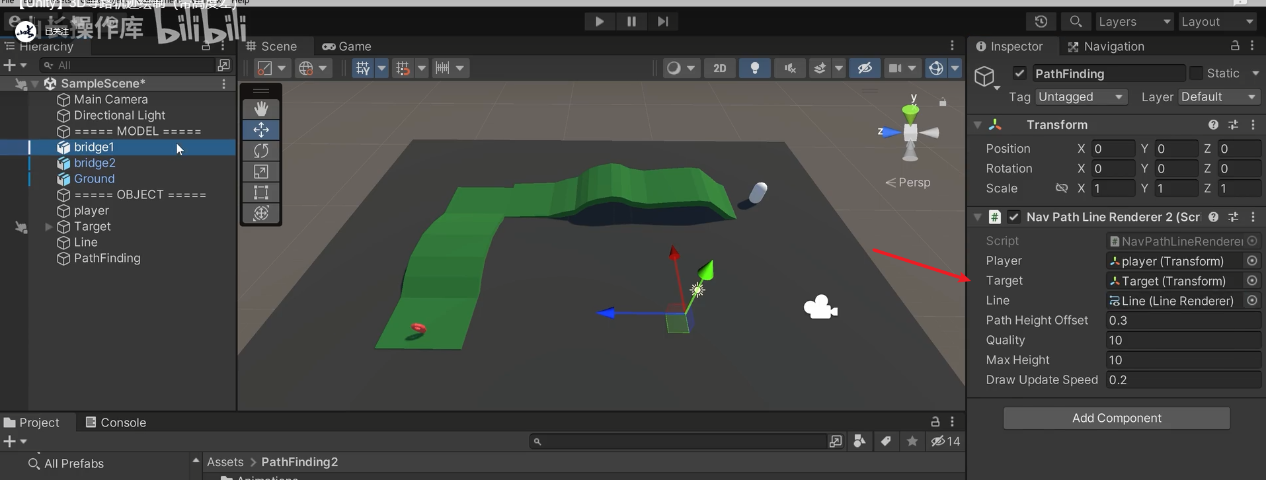Switch to the Console tab
The width and height of the screenshot is (1266, 480).
point(116,422)
